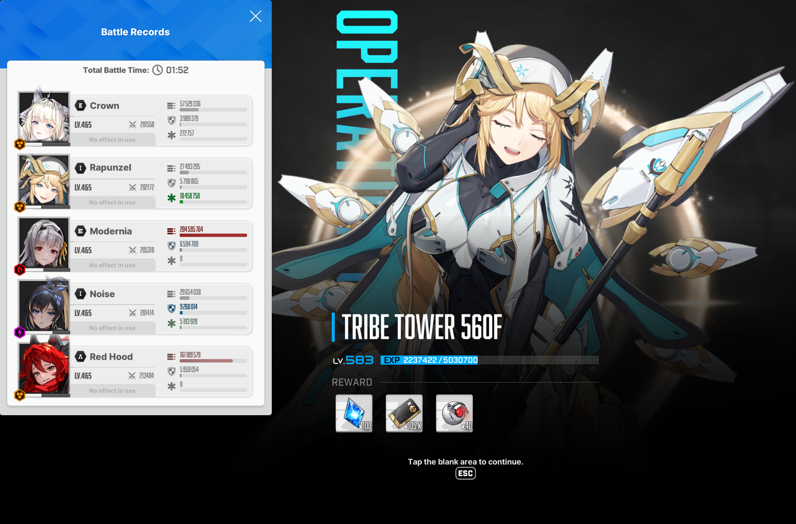This screenshot has height=524, width=796.
Task: Click Noise's 'No effect in use' label
Action: click(x=112, y=328)
